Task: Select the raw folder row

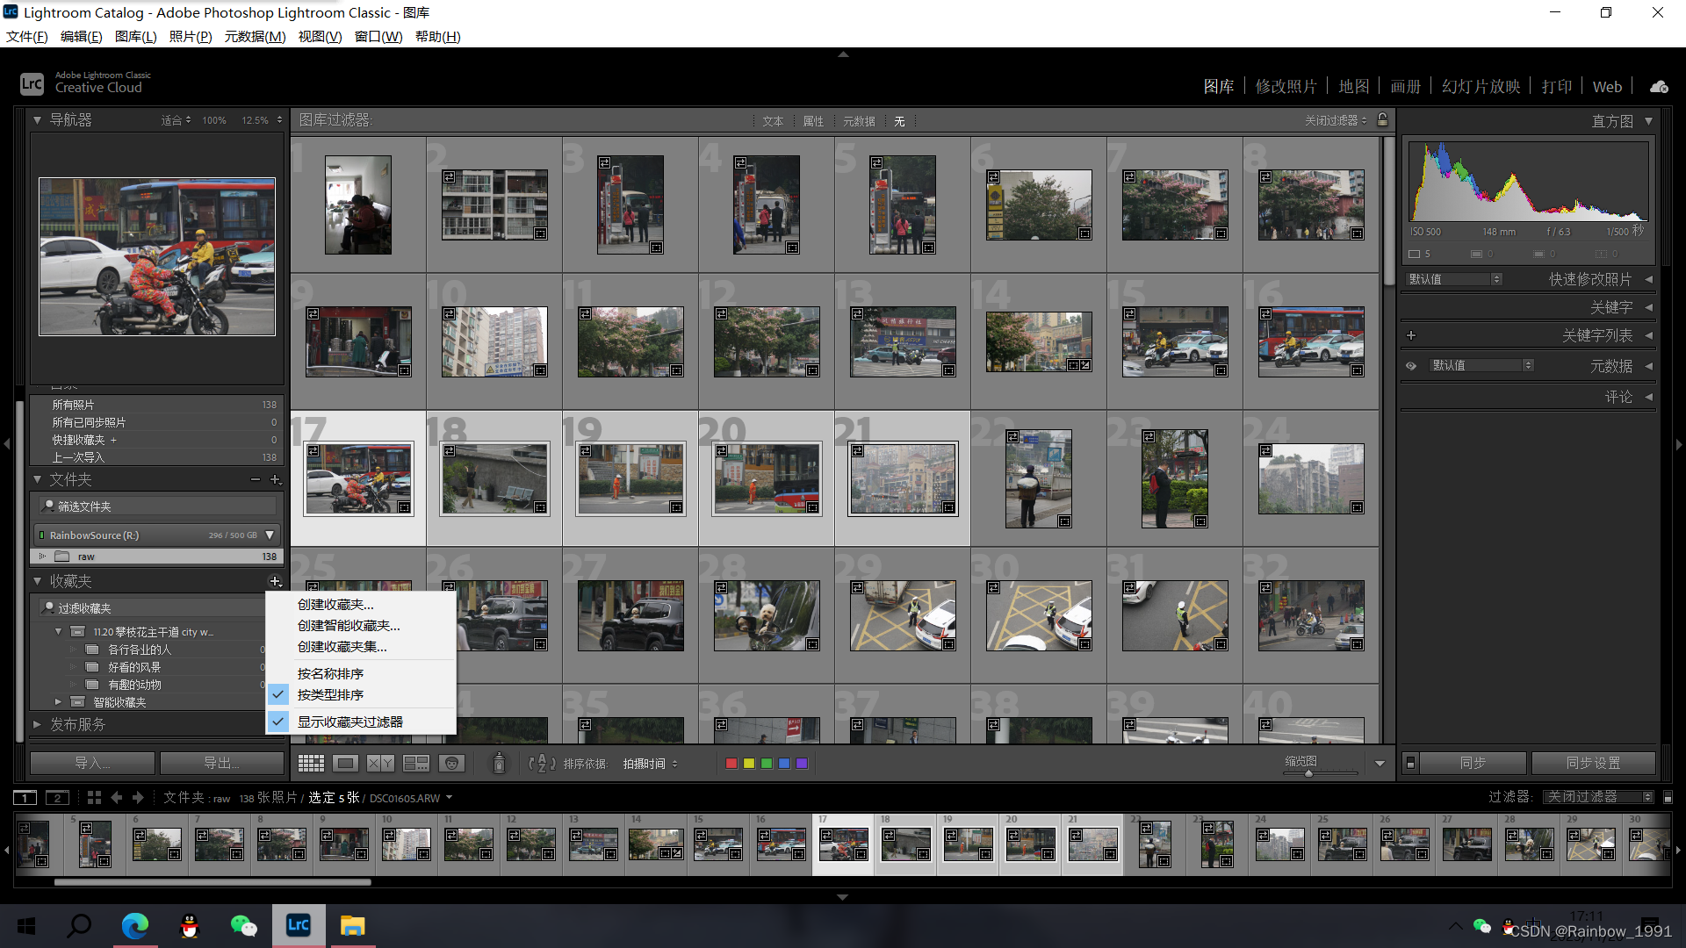Action: (x=157, y=557)
